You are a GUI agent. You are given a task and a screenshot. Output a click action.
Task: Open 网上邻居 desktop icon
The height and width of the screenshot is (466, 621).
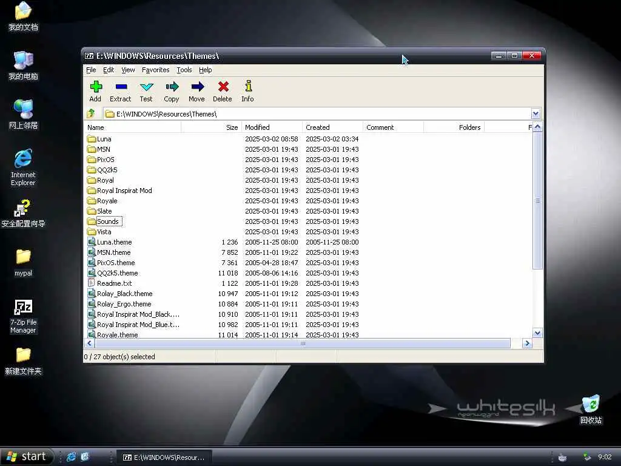[x=24, y=115]
